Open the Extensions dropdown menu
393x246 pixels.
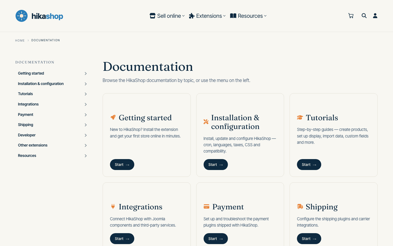[x=207, y=16]
